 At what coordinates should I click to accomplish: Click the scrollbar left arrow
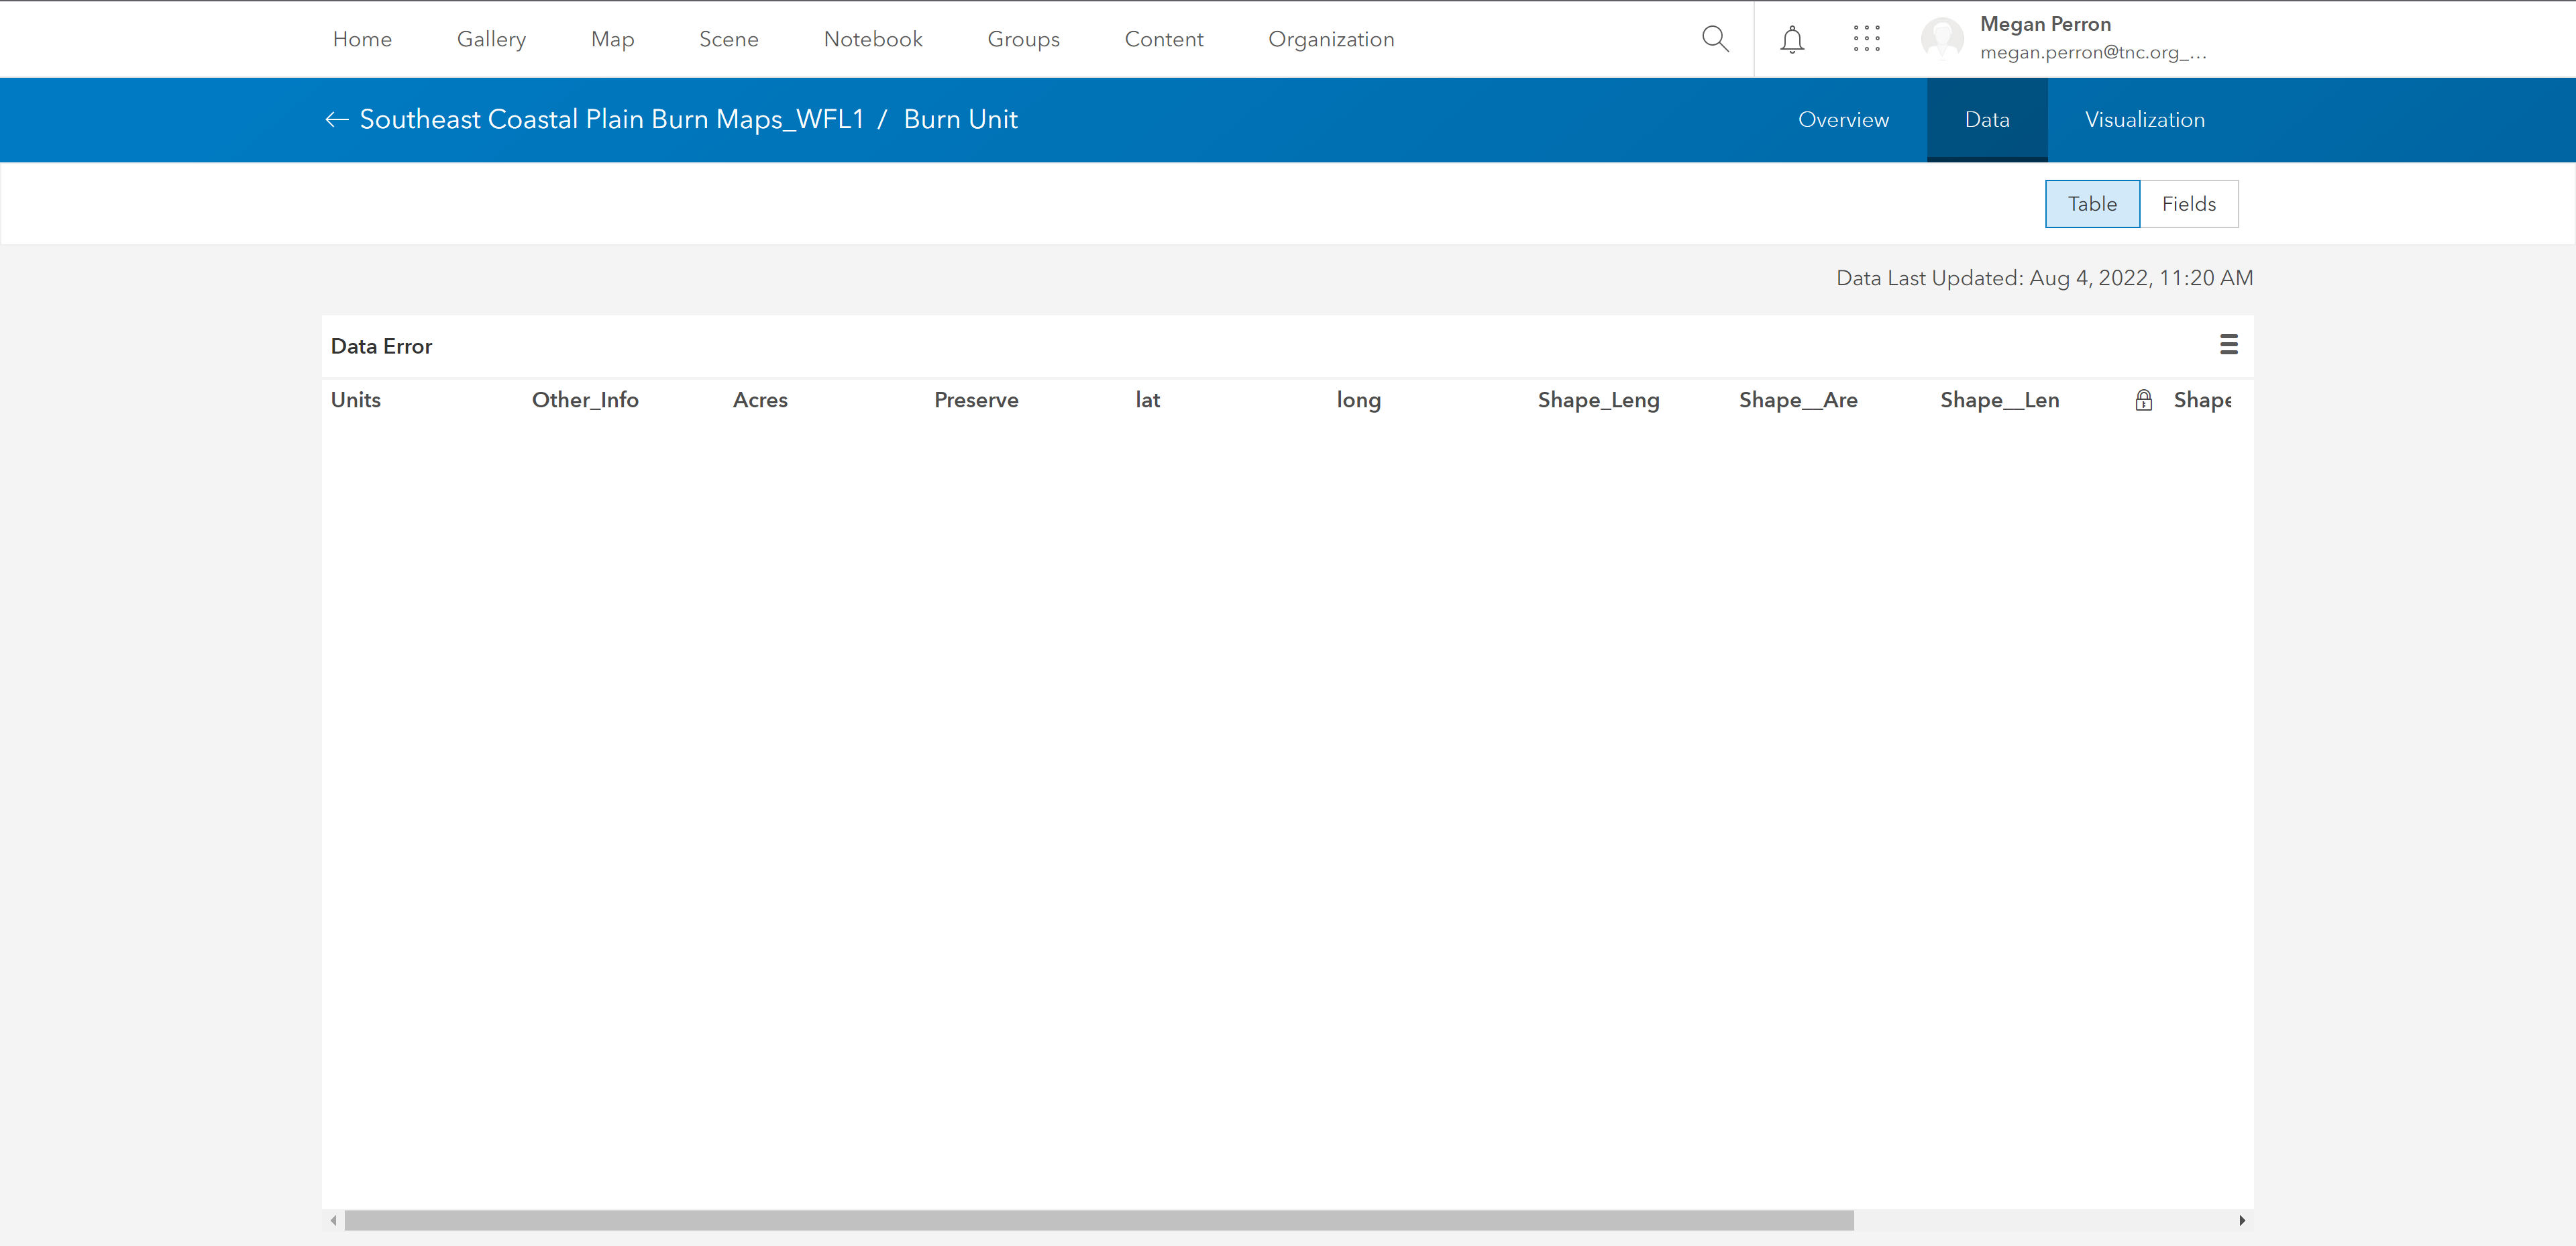point(333,1220)
